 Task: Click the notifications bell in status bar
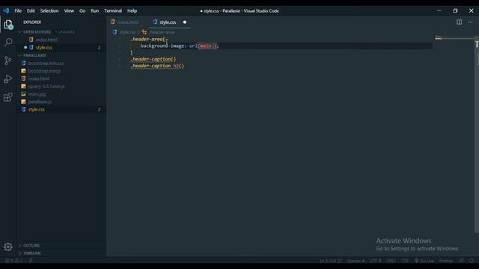pyautogui.click(x=472, y=261)
